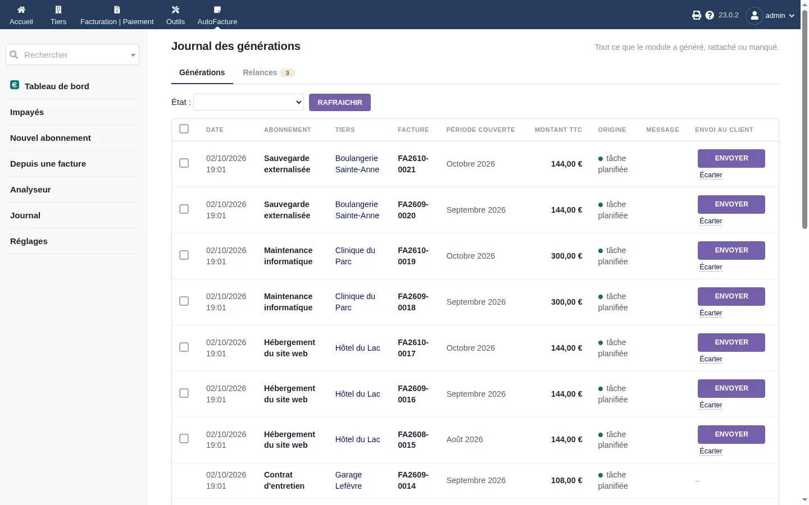The height and width of the screenshot is (505, 809).
Task: Switch to the Générations tab
Action: coord(202,72)
